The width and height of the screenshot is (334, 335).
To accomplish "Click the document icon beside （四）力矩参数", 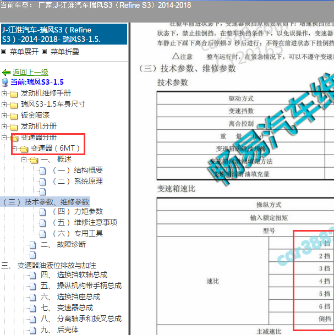I will pos(43,212).
